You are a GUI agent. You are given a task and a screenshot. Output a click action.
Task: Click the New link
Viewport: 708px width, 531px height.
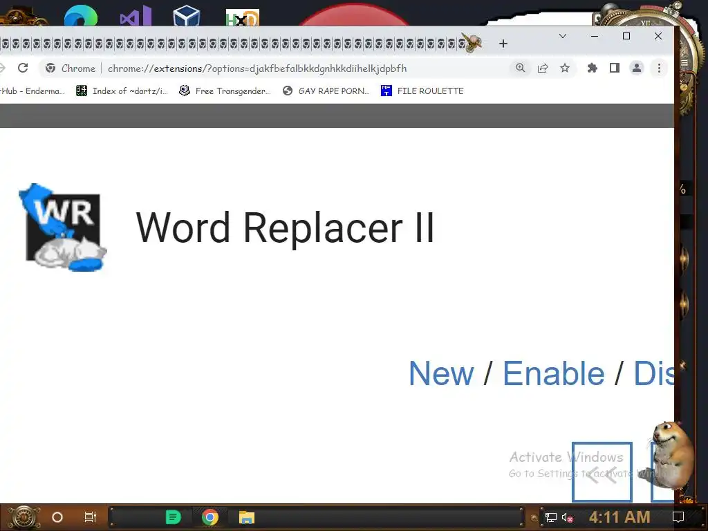point(441,374)
